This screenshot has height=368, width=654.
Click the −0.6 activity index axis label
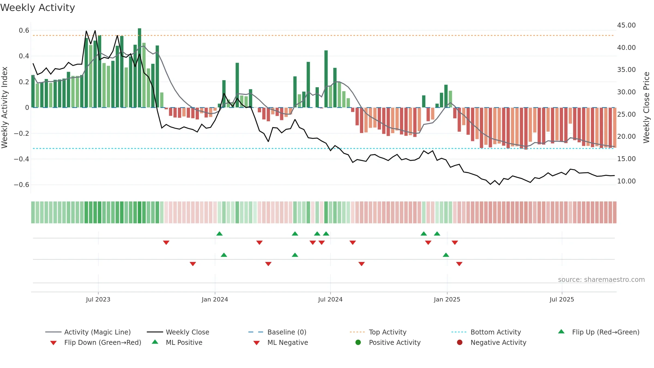coord(22,185)
